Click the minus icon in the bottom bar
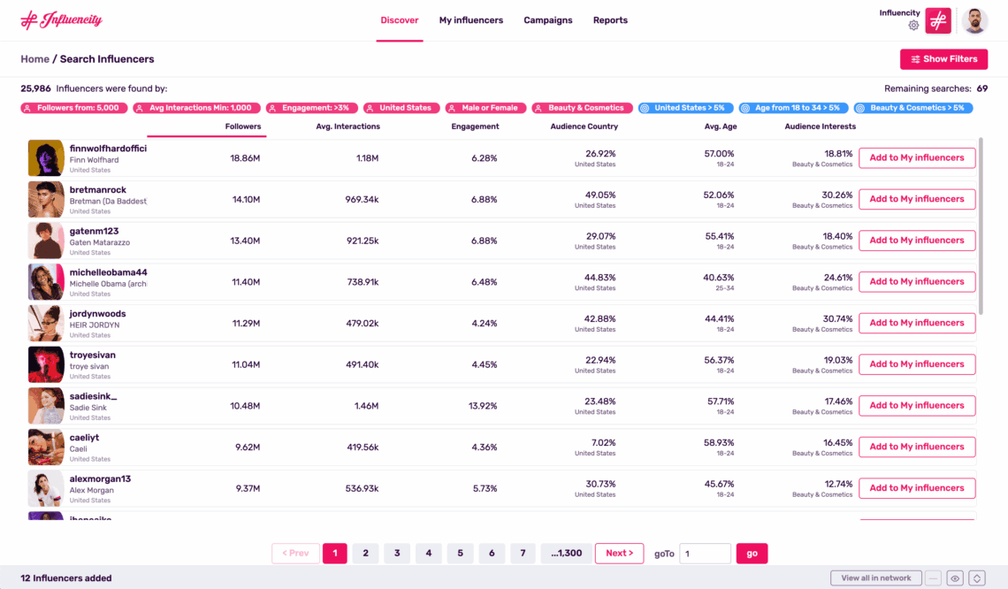This screenshot has width=1008, height=589. click(x=933, y=578)
